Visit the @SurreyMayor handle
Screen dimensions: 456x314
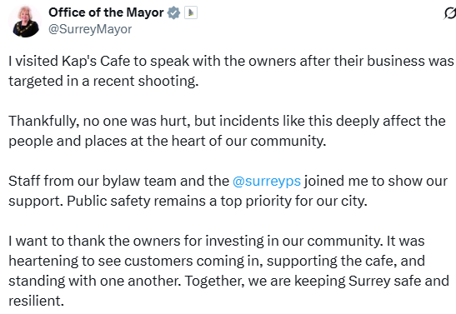tap(90, 29)
